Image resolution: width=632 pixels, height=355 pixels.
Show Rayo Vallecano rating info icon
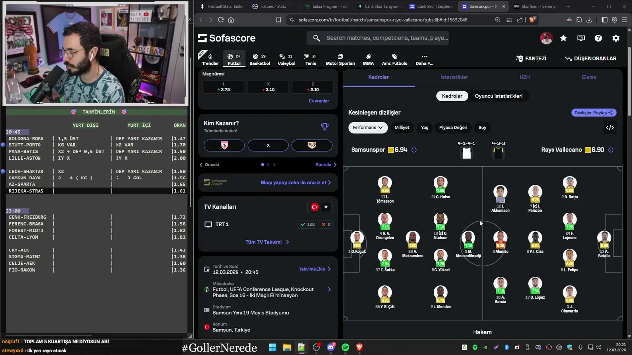coord(611,150)
